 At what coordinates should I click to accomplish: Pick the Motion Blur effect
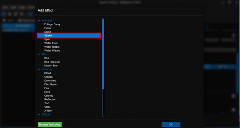(51, 65)
